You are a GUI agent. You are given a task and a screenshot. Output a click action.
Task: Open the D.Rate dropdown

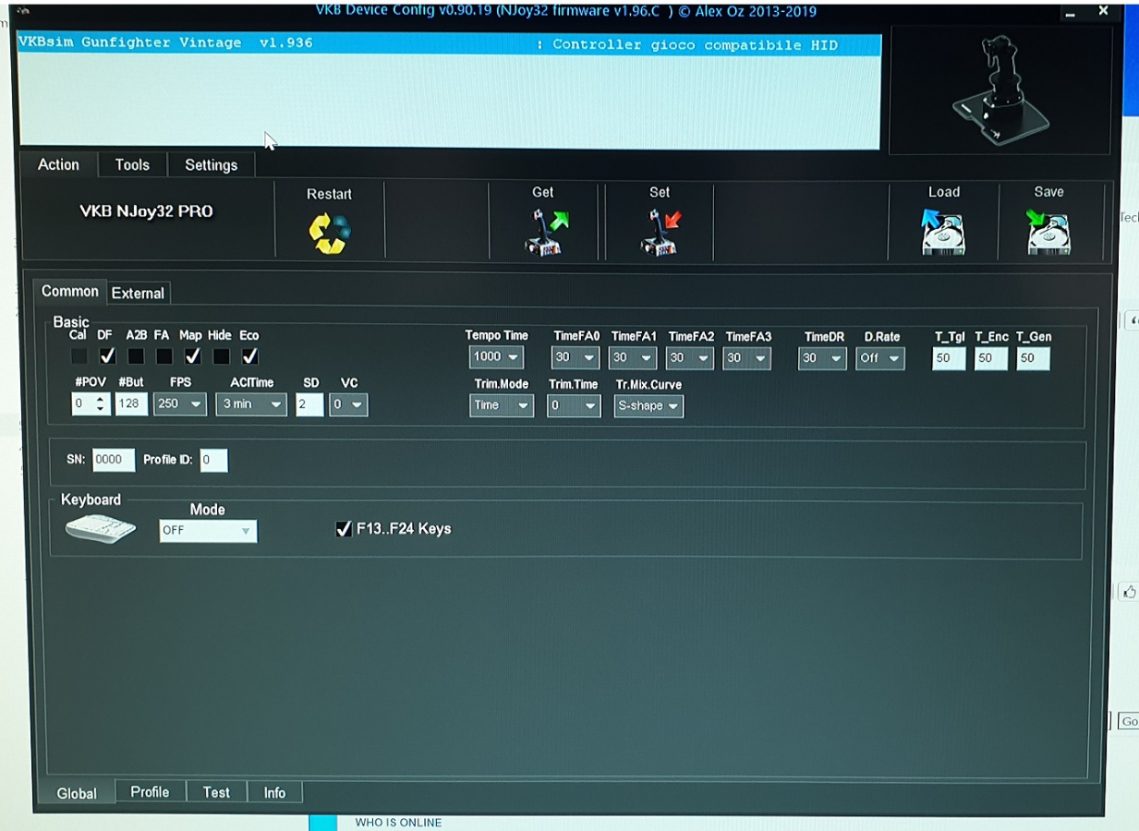880,357
